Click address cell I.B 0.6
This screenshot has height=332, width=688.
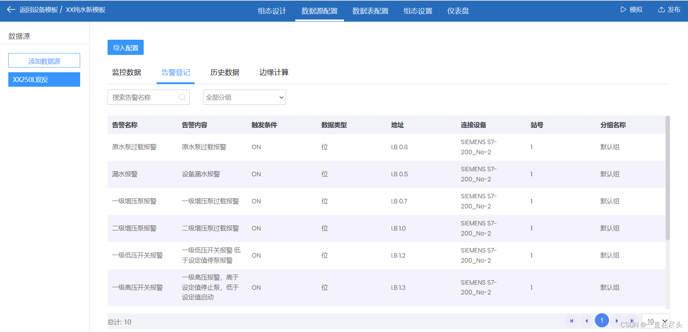click(399, 147)
